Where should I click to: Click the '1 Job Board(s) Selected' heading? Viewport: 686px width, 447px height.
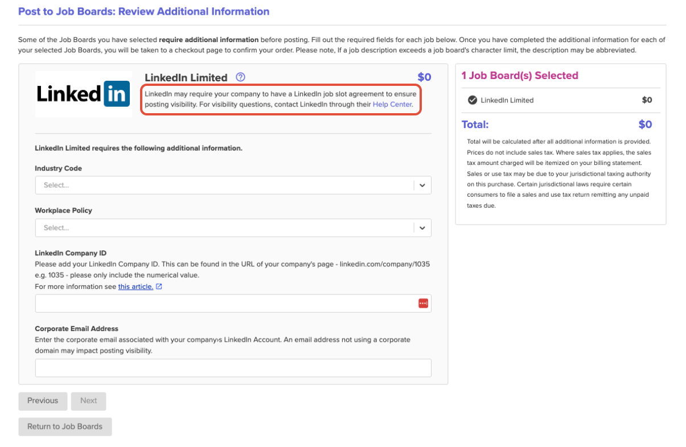point(520,76)
